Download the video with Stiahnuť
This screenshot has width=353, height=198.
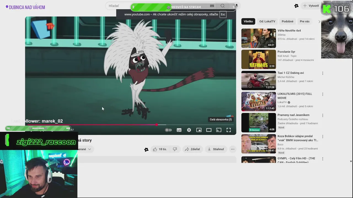(216, 149)
